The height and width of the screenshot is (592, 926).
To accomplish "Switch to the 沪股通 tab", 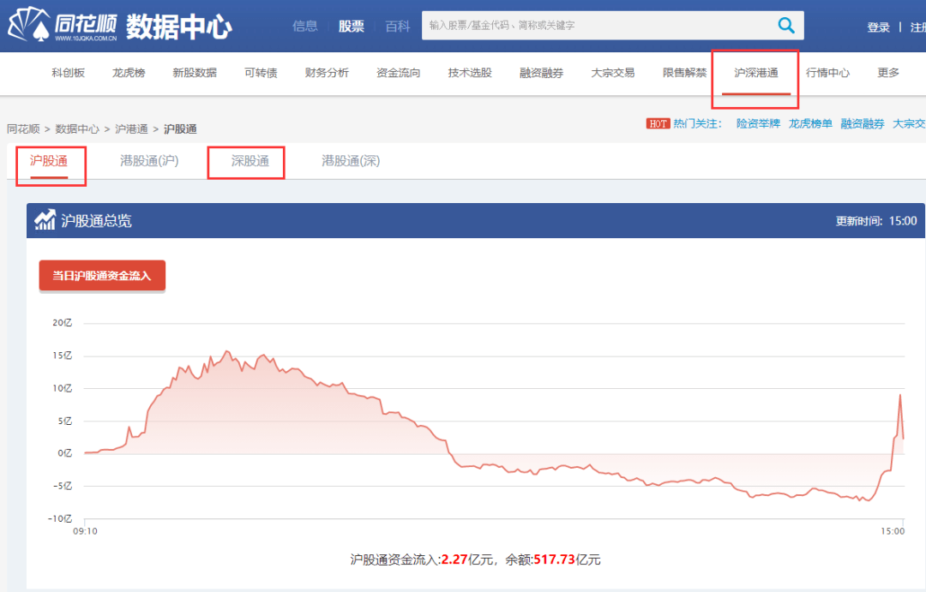I will pos(49,160).
